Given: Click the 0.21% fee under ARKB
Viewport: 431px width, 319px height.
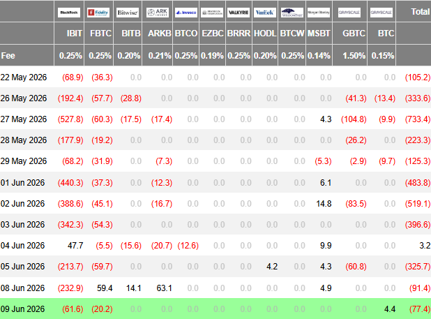Looking at the screenshot, I should point(160,56).
